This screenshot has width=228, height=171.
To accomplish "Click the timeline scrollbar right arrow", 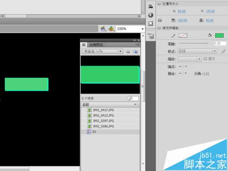I will (139, 16).
